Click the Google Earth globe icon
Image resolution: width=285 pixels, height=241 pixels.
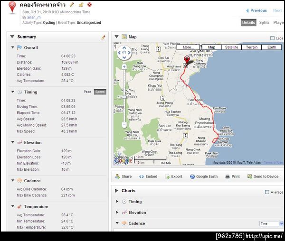tap(192, 176)
